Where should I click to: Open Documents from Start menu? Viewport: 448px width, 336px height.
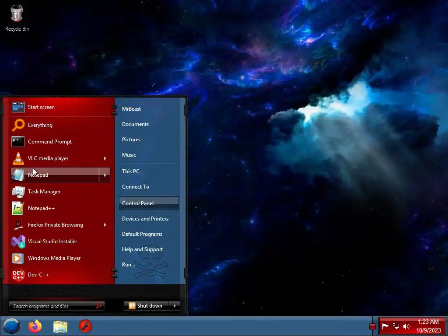136,124
